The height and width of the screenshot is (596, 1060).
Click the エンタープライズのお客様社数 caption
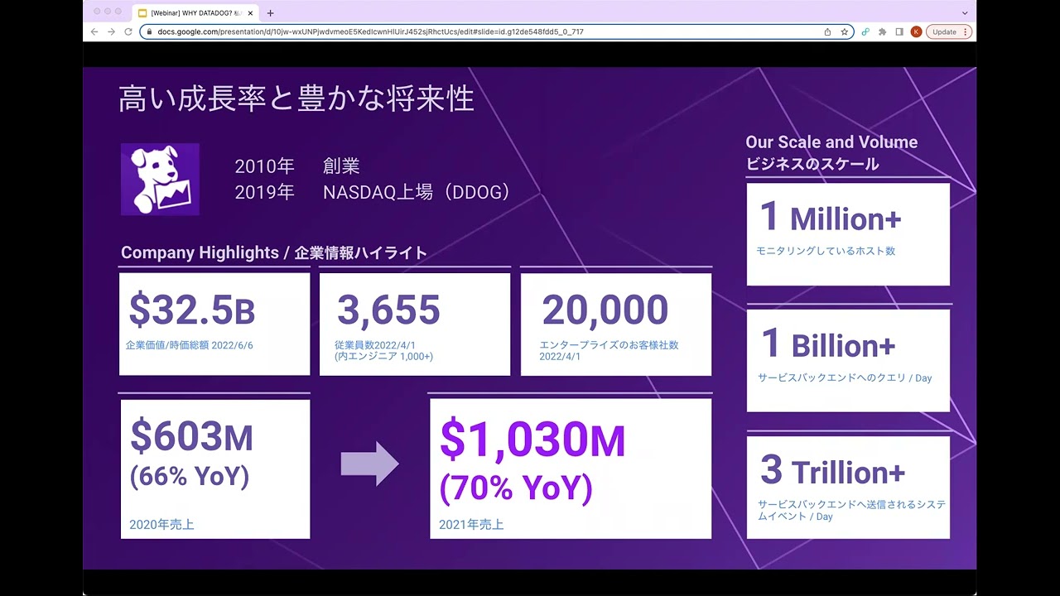point(609,345)
